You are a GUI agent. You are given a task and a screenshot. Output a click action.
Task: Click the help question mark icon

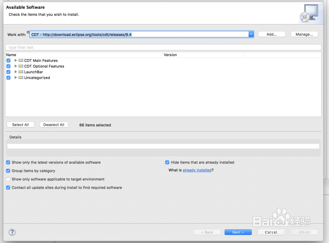(x=12, y=232)
